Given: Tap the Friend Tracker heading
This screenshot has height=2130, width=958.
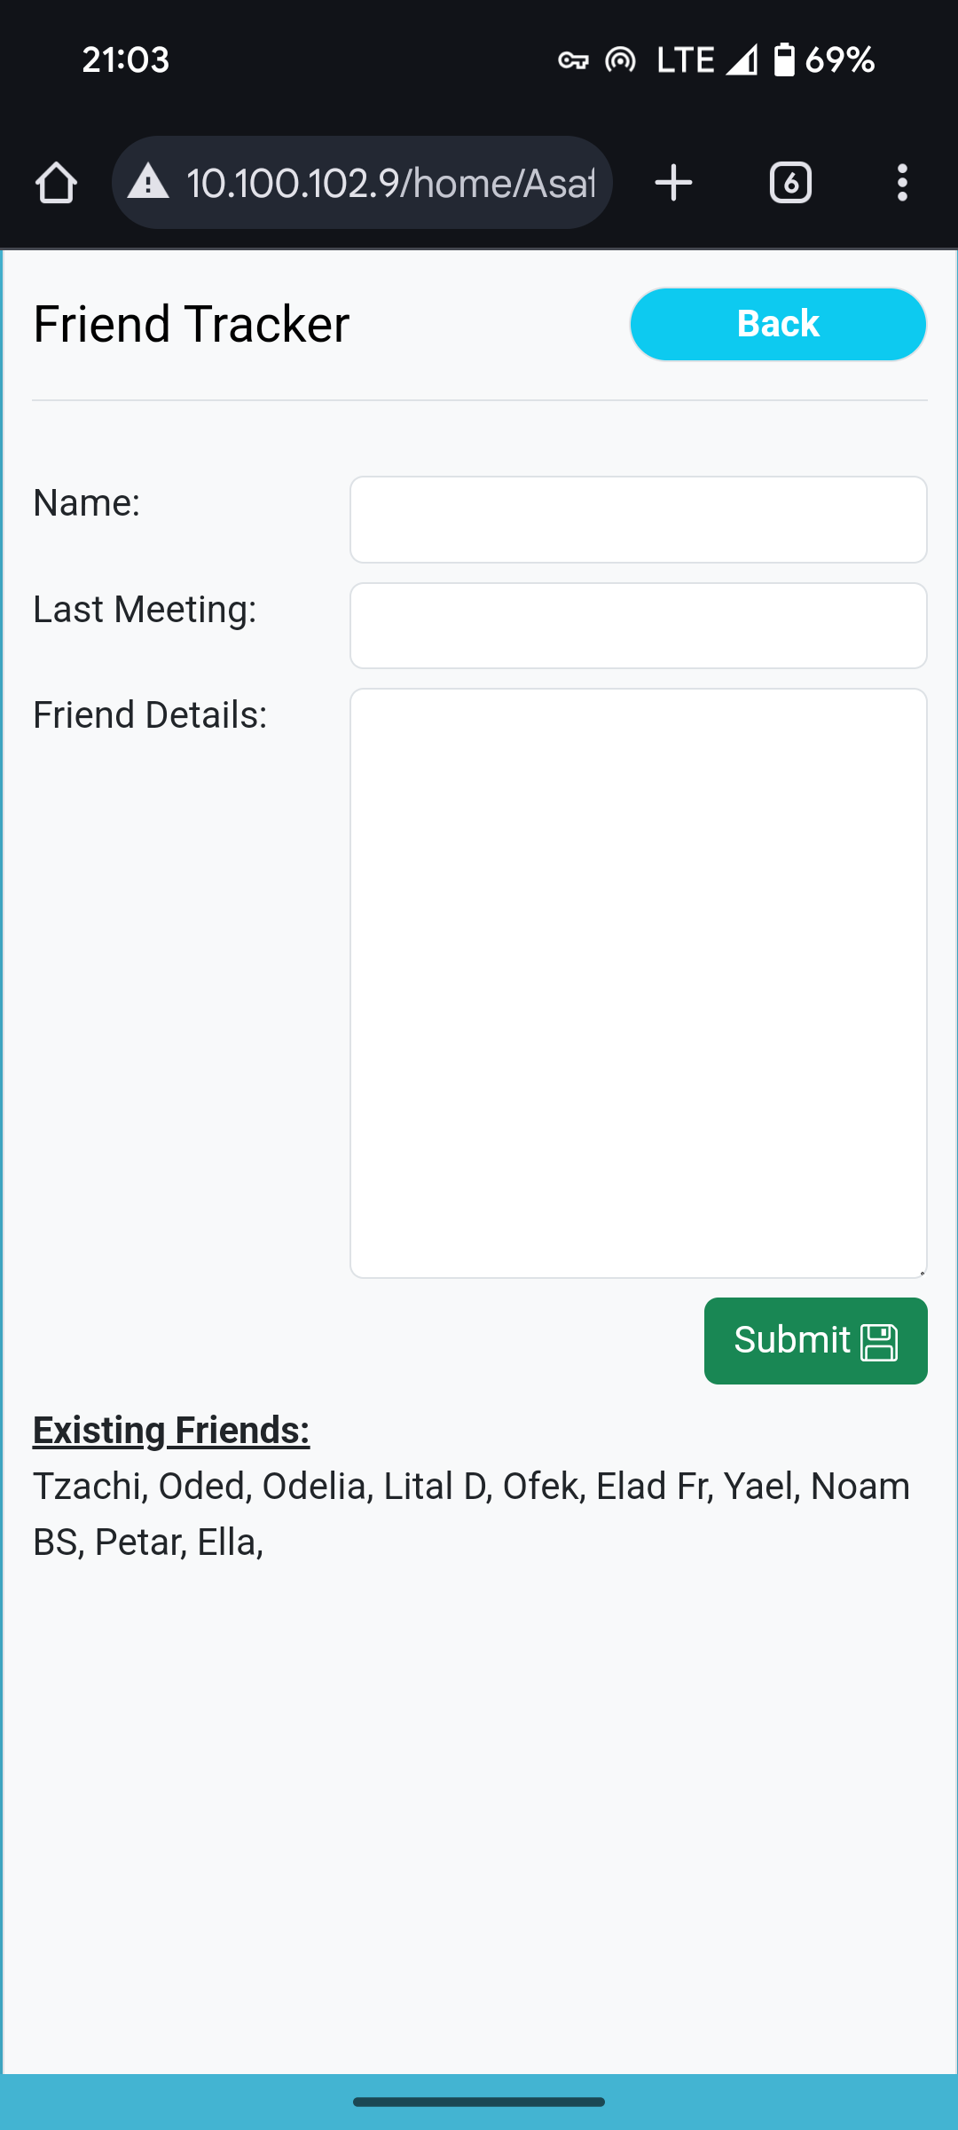Looking at the screenshot, I should click(x=191, y=324).
